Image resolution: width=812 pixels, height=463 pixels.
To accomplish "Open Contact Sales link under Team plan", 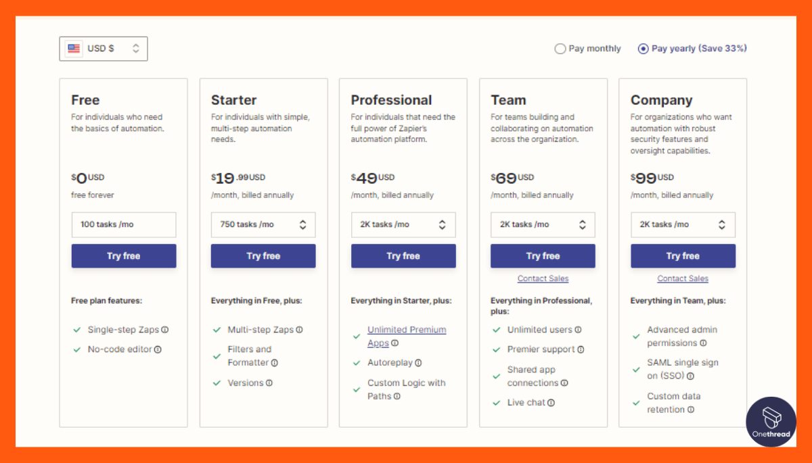I will (543, 278).
